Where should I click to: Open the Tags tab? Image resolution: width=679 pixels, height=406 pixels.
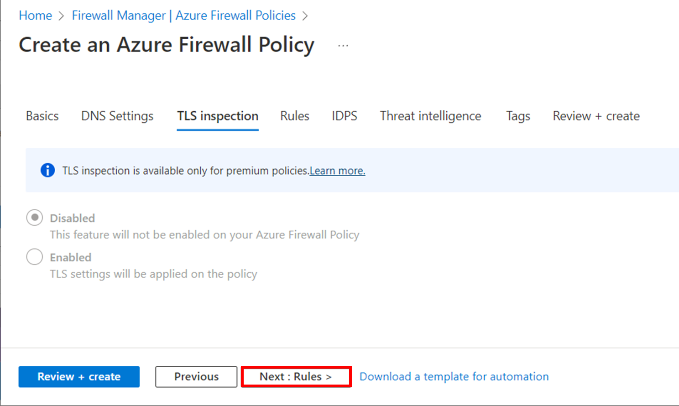tap(518, 116)
